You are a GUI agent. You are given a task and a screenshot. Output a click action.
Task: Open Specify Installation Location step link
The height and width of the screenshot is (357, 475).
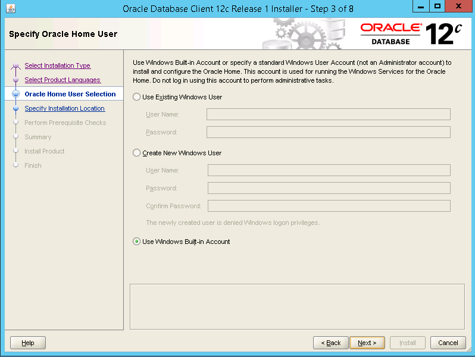pyautogui.click(x=65, y=108)
